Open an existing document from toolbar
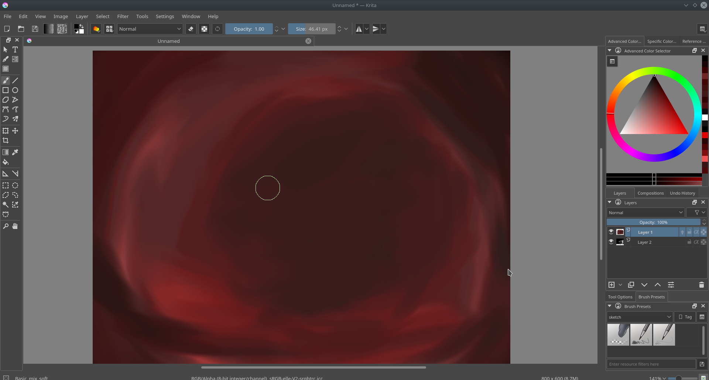Viewport: 709px width, 380px height. tap(21, 29)
